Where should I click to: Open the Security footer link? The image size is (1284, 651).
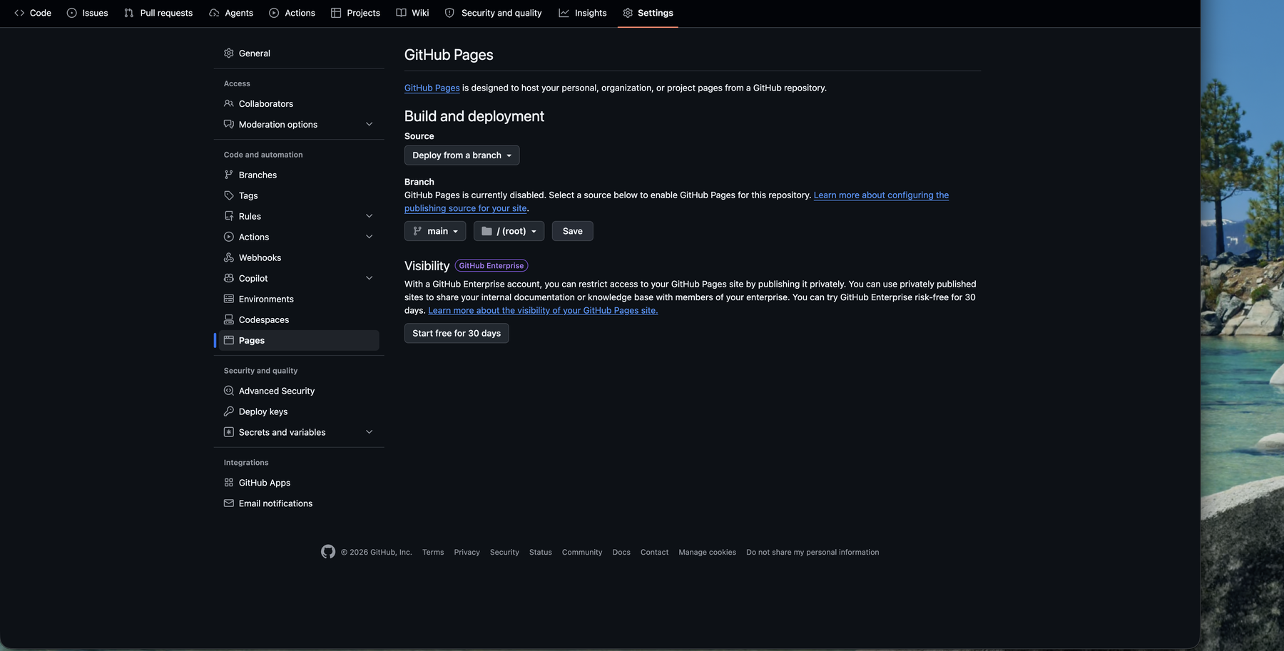504,553
